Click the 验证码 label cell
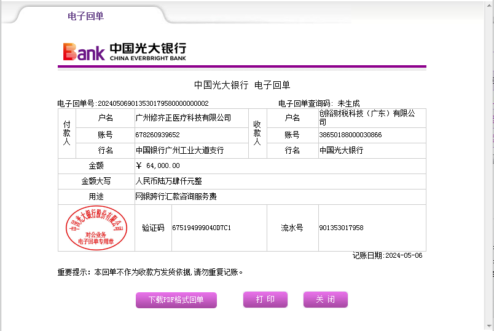 point(153,228)
